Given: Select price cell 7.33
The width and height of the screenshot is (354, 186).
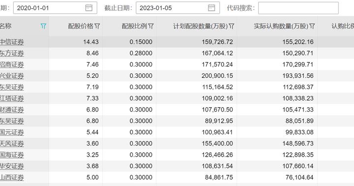Looking at the screenshot, I should click(92, 98).
